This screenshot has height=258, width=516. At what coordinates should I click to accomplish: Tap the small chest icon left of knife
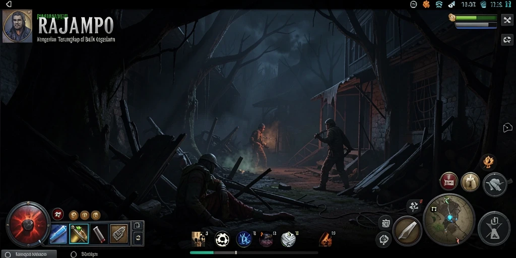point(385,223)
